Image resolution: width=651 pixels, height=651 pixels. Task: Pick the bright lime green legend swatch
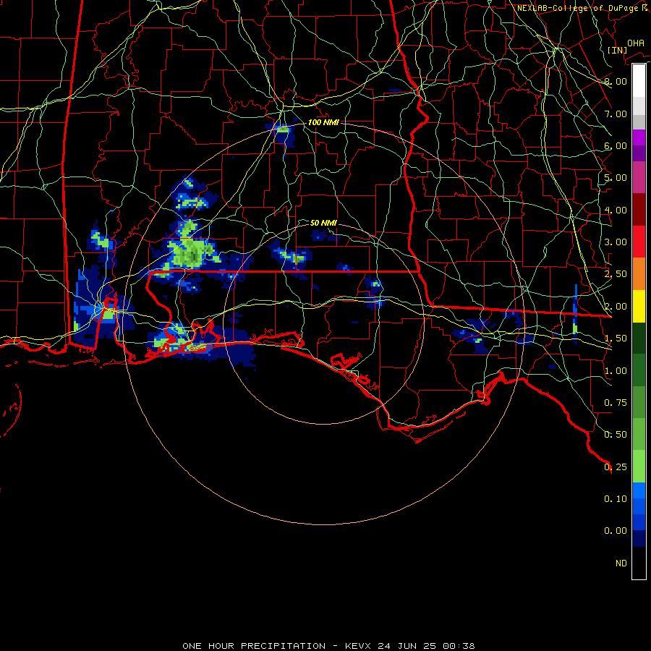pyautogui.click(x=639, y=467)
